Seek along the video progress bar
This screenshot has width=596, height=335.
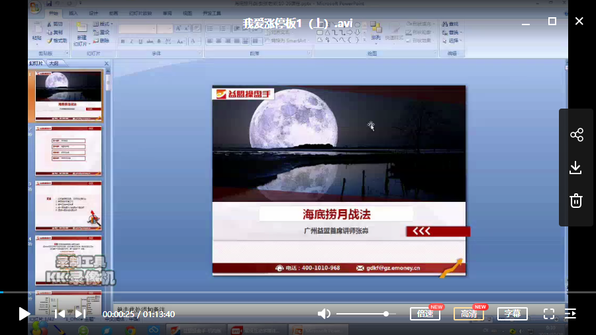tap(298, 292)
